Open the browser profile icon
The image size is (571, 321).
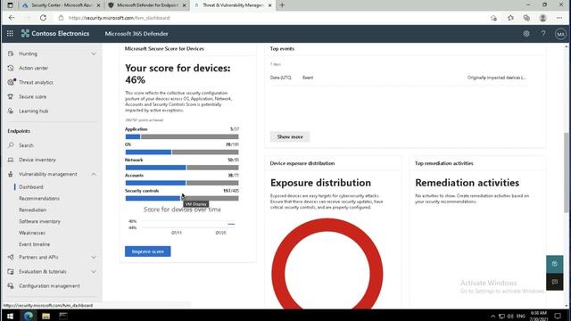tap(542, 18)
